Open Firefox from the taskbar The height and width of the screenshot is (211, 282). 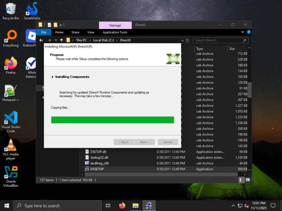tap(122, 206)
